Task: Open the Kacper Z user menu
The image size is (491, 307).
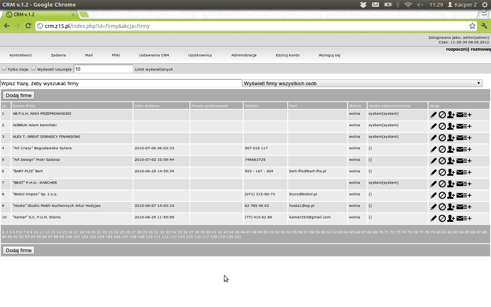Action: coord(462,5)
